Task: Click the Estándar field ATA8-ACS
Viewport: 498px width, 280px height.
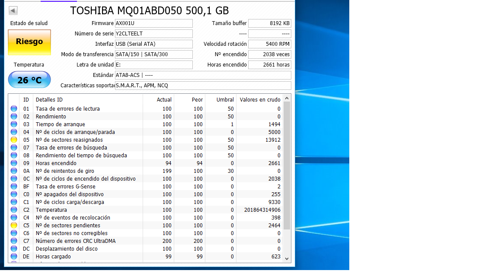Action: coord(203,75)
